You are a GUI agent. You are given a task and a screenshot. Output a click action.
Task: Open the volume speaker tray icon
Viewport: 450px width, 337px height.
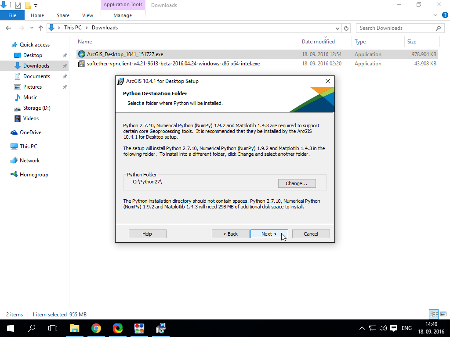coord(383,328)
